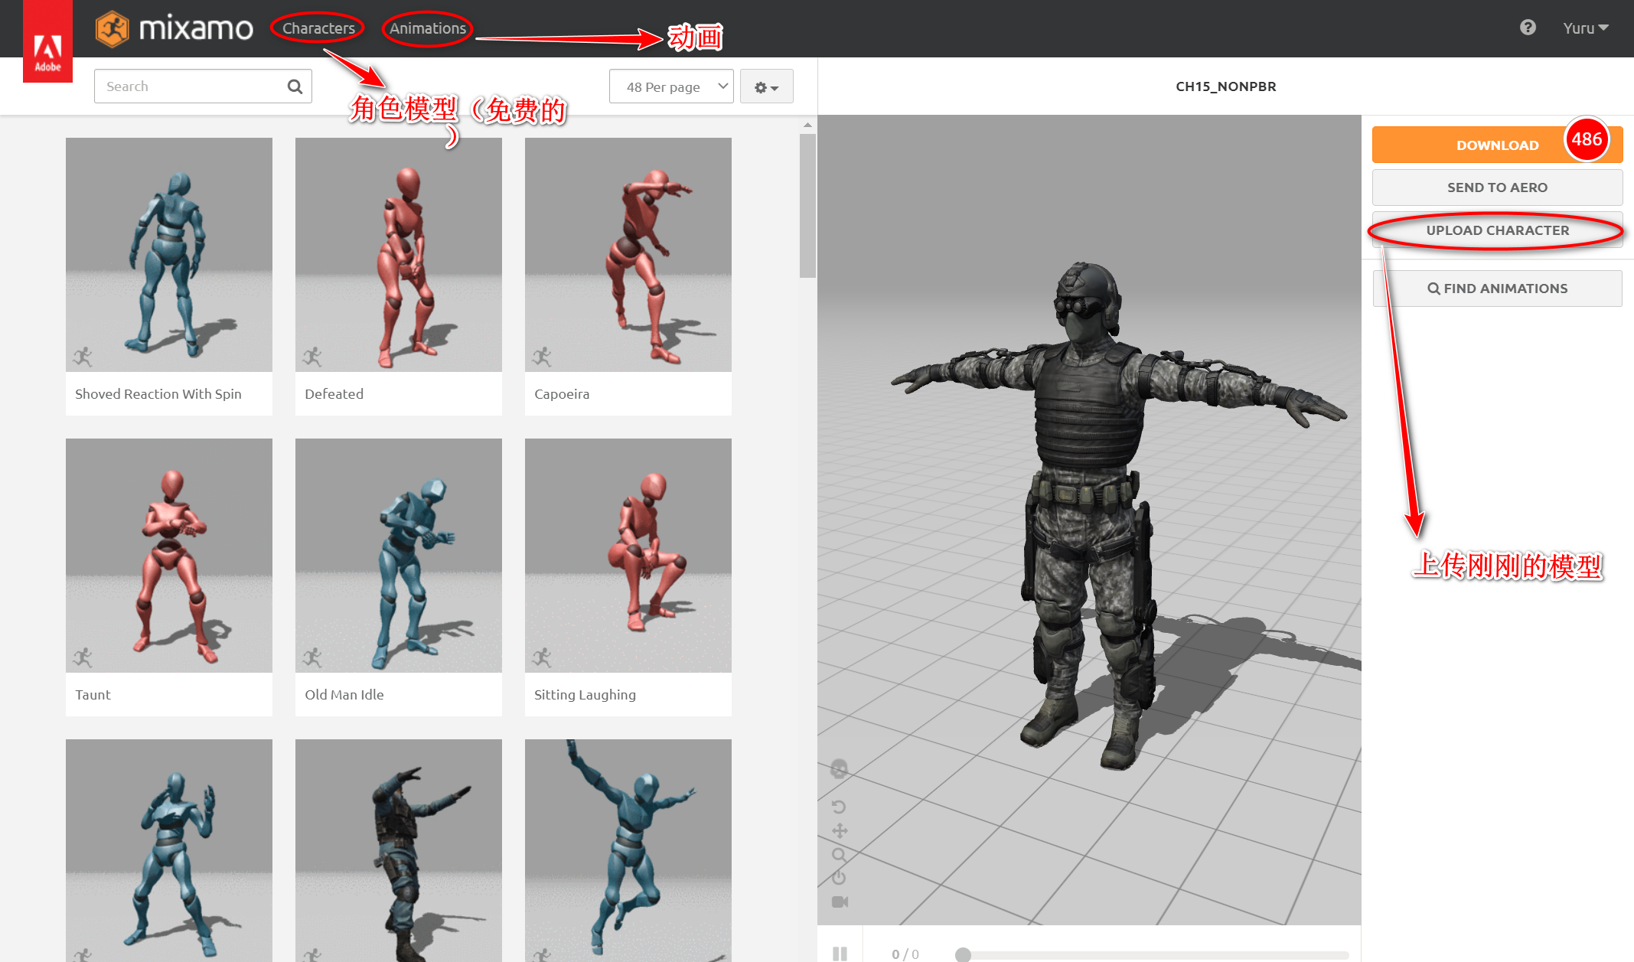1634x962 pixels.
Task: Select the pan move arrows icon
Action: click(840, 830)
